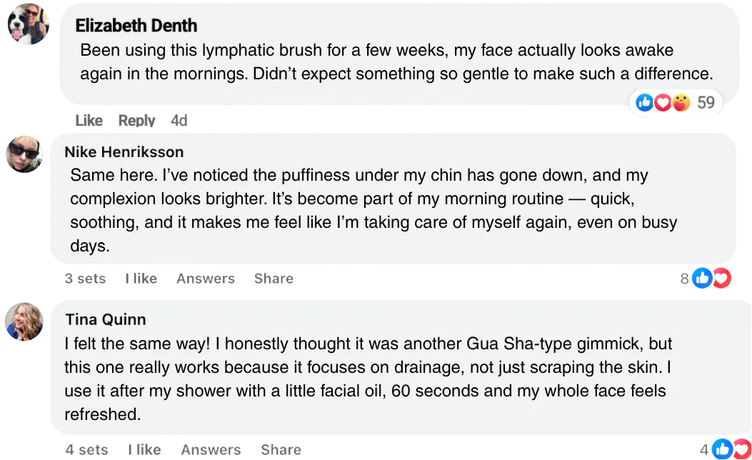Open Elizabeth Denth's profile name link
752x460 pixels.
coord(136,26)
